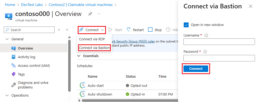Click the Access control people icon
The height and width of the screenshot is (102, 259).
14,65
